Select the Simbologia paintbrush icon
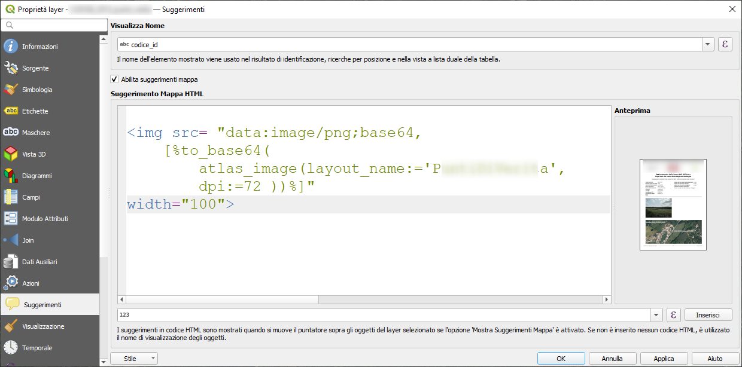This screenshot has width=742, height=367. click(x=11, y=90)
